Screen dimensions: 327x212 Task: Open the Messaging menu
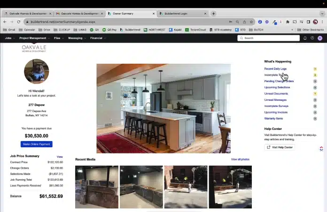point(76,38)
